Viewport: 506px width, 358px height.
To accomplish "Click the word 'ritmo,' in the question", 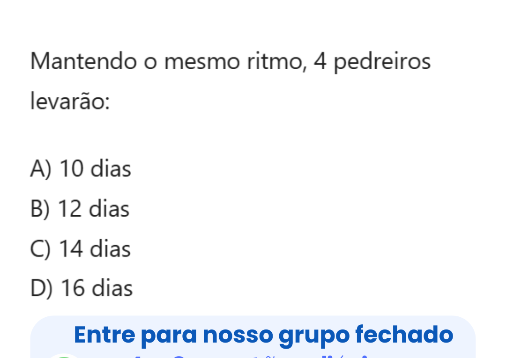I will pyautogui.click(x=275, y=62).
